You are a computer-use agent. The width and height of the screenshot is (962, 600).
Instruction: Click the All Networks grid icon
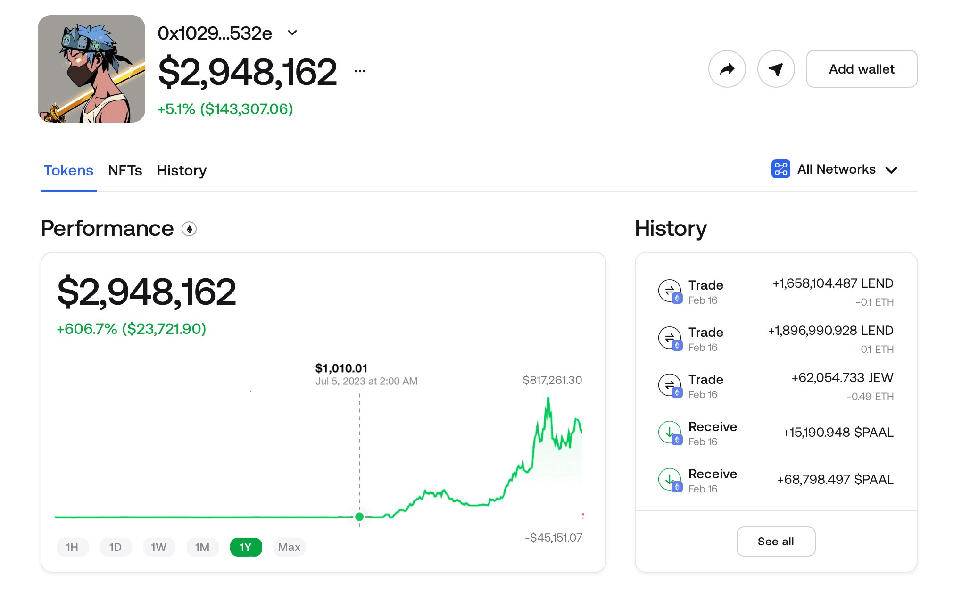coord(780,169)
